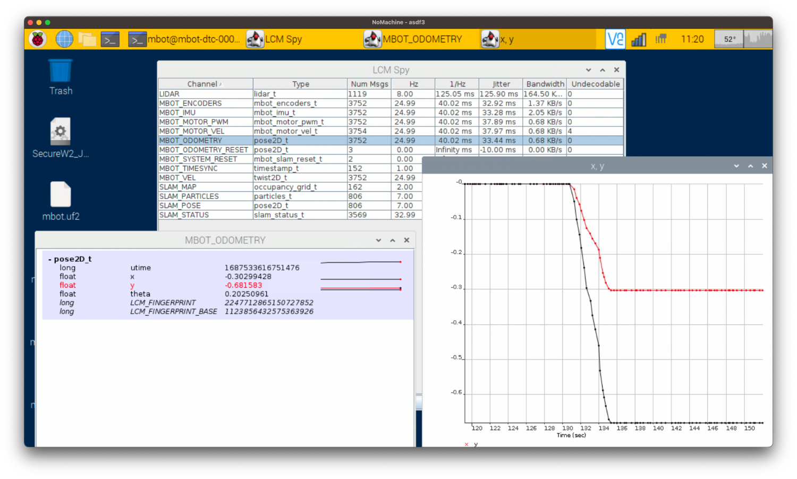797x479 pixels.
Task: Click the Undecodable column header
Action: tap(595, 84)
